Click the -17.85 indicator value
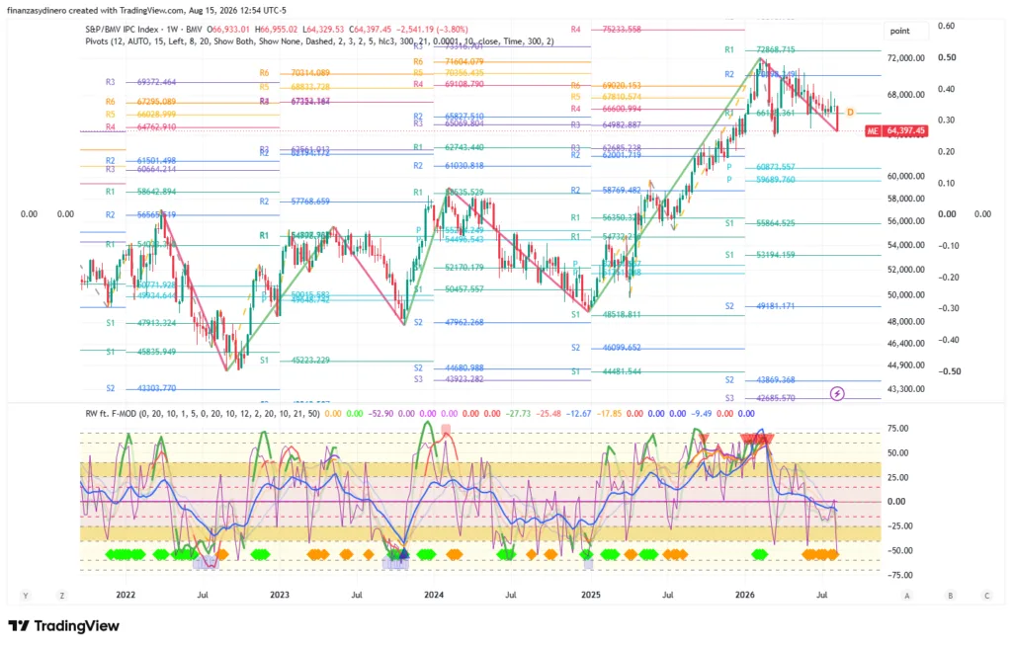Screen dimensions: 1012x647 pyautogui.click(x=609, y=414)
